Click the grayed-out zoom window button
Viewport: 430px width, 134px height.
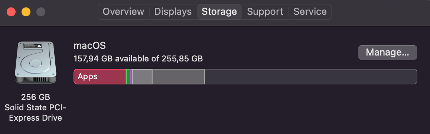(41, 12)
